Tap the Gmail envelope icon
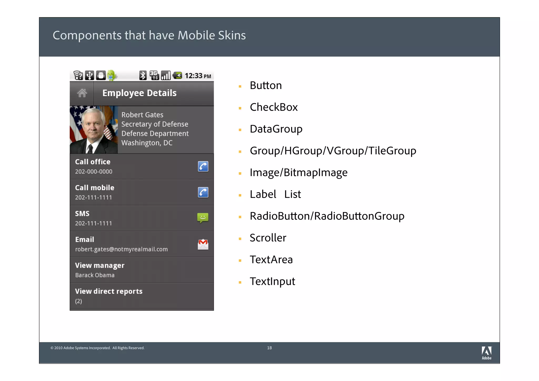Viewport: 539px width, 381px height. coord(203,244)
